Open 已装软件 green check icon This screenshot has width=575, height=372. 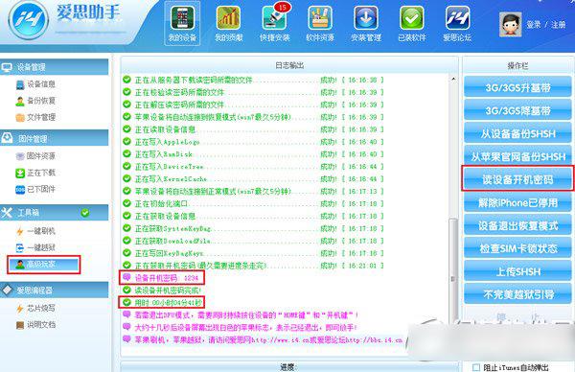click(x=411, y=23)
